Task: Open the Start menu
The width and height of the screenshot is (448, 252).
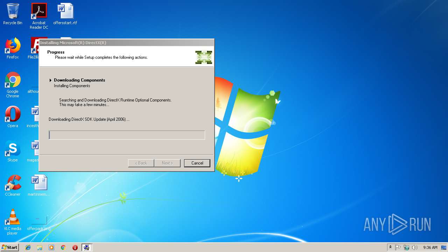Action: pos(9,247)
